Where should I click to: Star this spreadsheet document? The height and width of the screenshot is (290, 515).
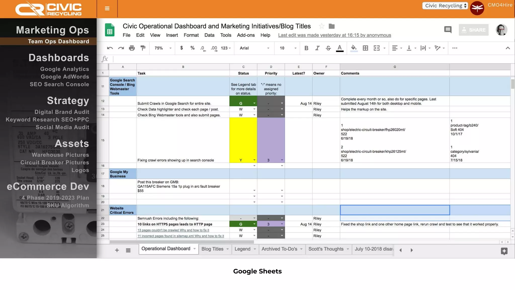[x=322, y=26]
